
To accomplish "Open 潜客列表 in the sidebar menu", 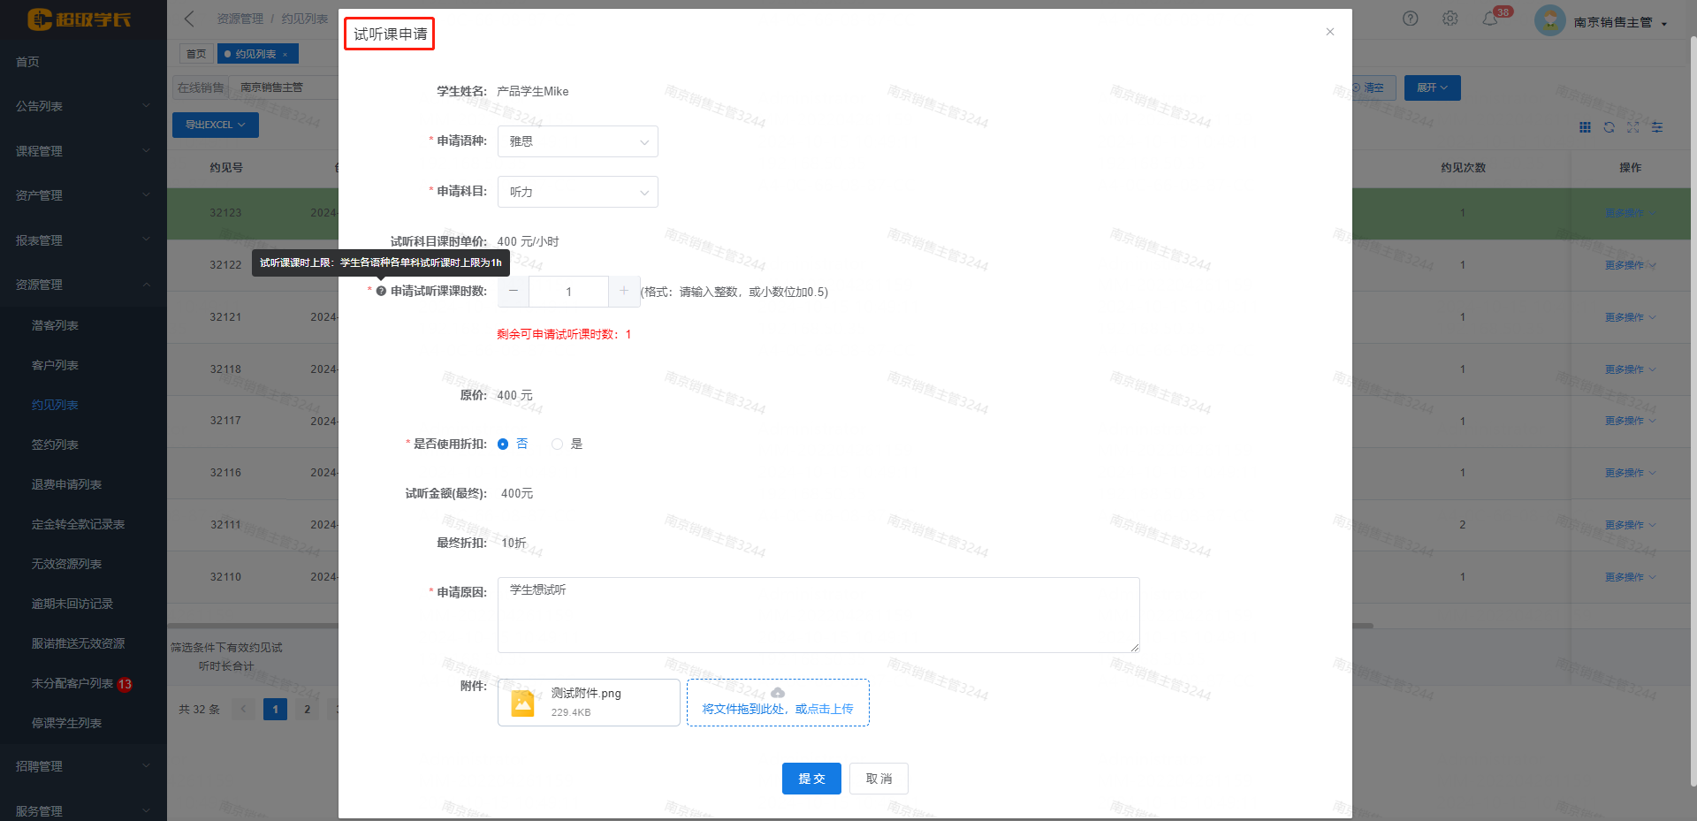I will 55,325.
